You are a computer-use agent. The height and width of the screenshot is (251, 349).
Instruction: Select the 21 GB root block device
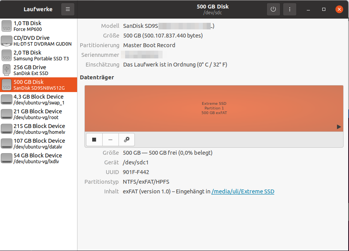coord(39,114)
